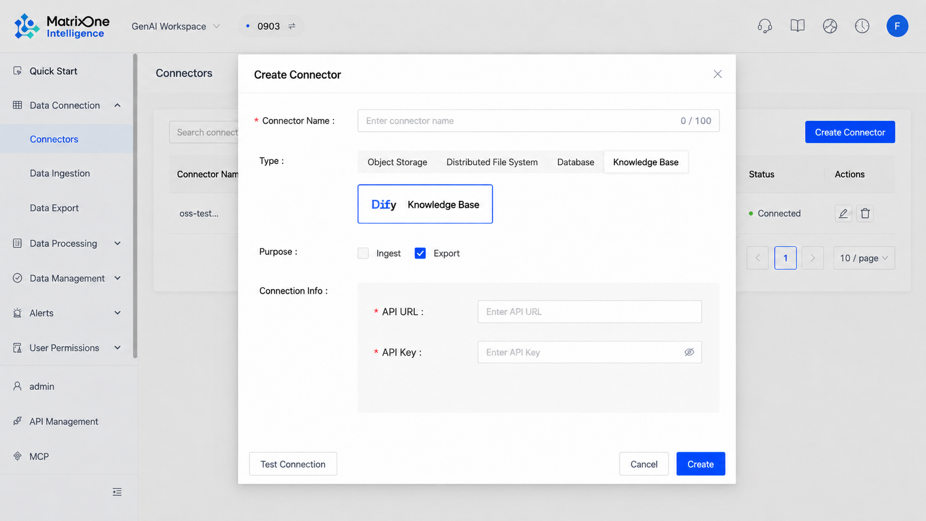The width and height of the screenshot is (926, 521).
Task: Click the Cancel button
Action: point(644,464)
